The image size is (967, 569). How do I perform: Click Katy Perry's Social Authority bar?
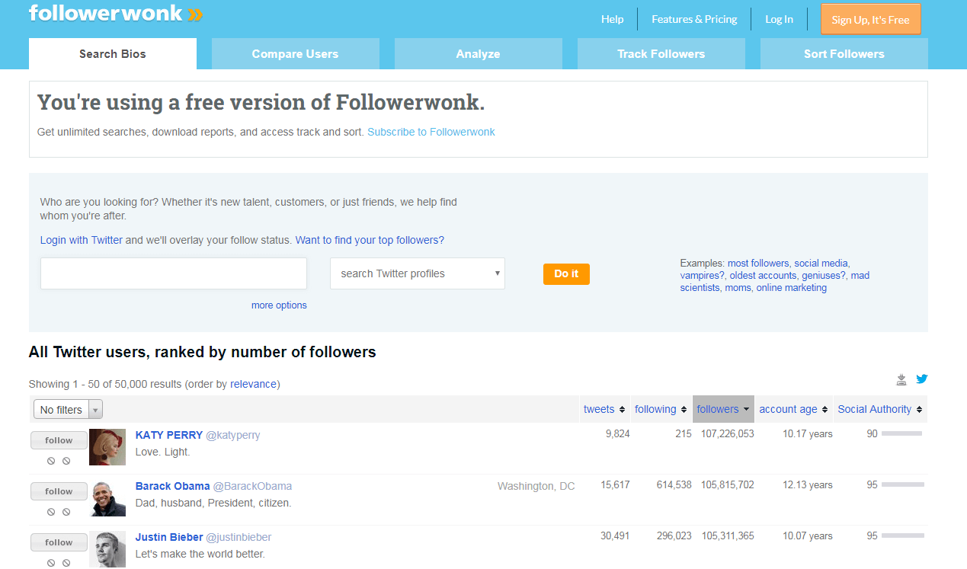pyautogui.click(x=901, y=433)
